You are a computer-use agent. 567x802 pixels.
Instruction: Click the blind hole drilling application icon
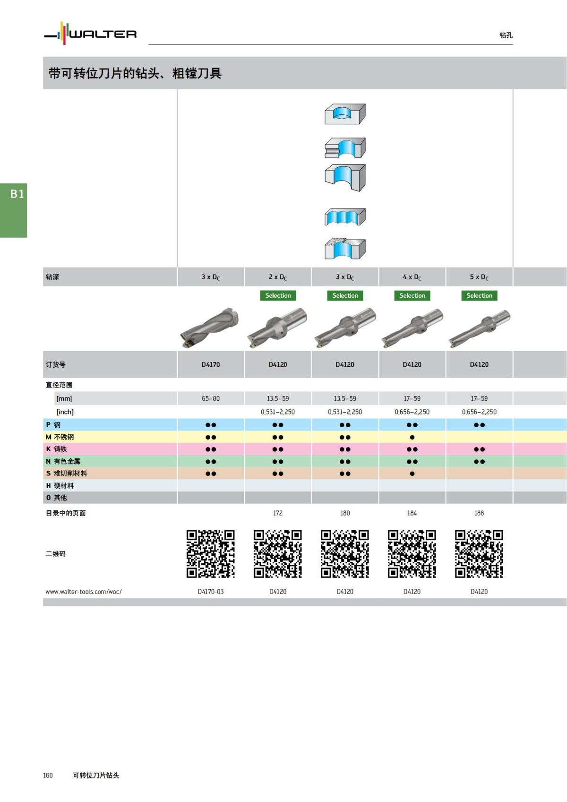[345, 114]
